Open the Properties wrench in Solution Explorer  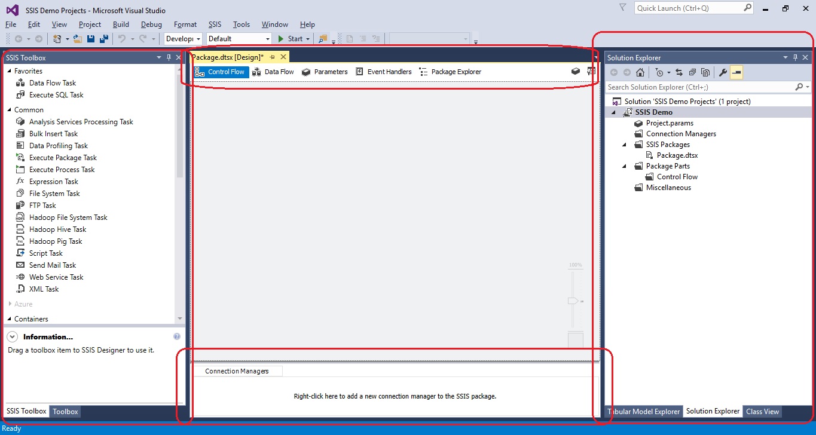tap(722, 72)
